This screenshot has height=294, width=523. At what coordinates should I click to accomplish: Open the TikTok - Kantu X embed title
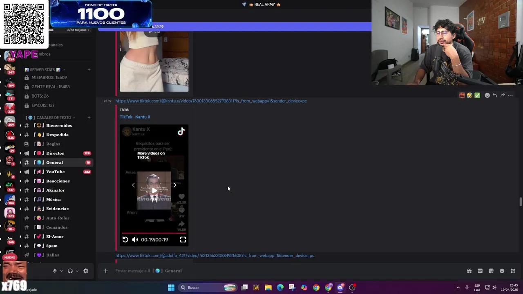pos(135,117)
